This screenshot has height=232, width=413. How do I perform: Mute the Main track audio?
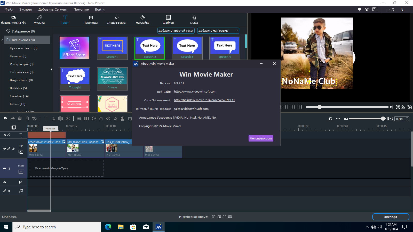coord(9,169)
